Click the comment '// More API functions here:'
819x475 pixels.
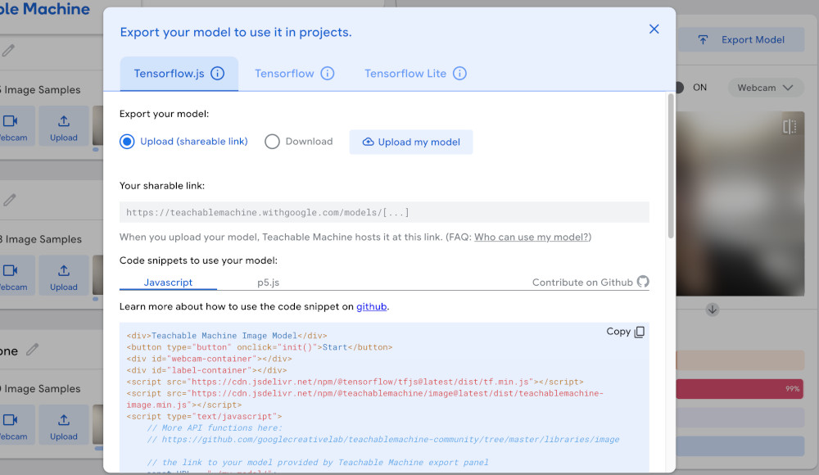click(215, 428)
